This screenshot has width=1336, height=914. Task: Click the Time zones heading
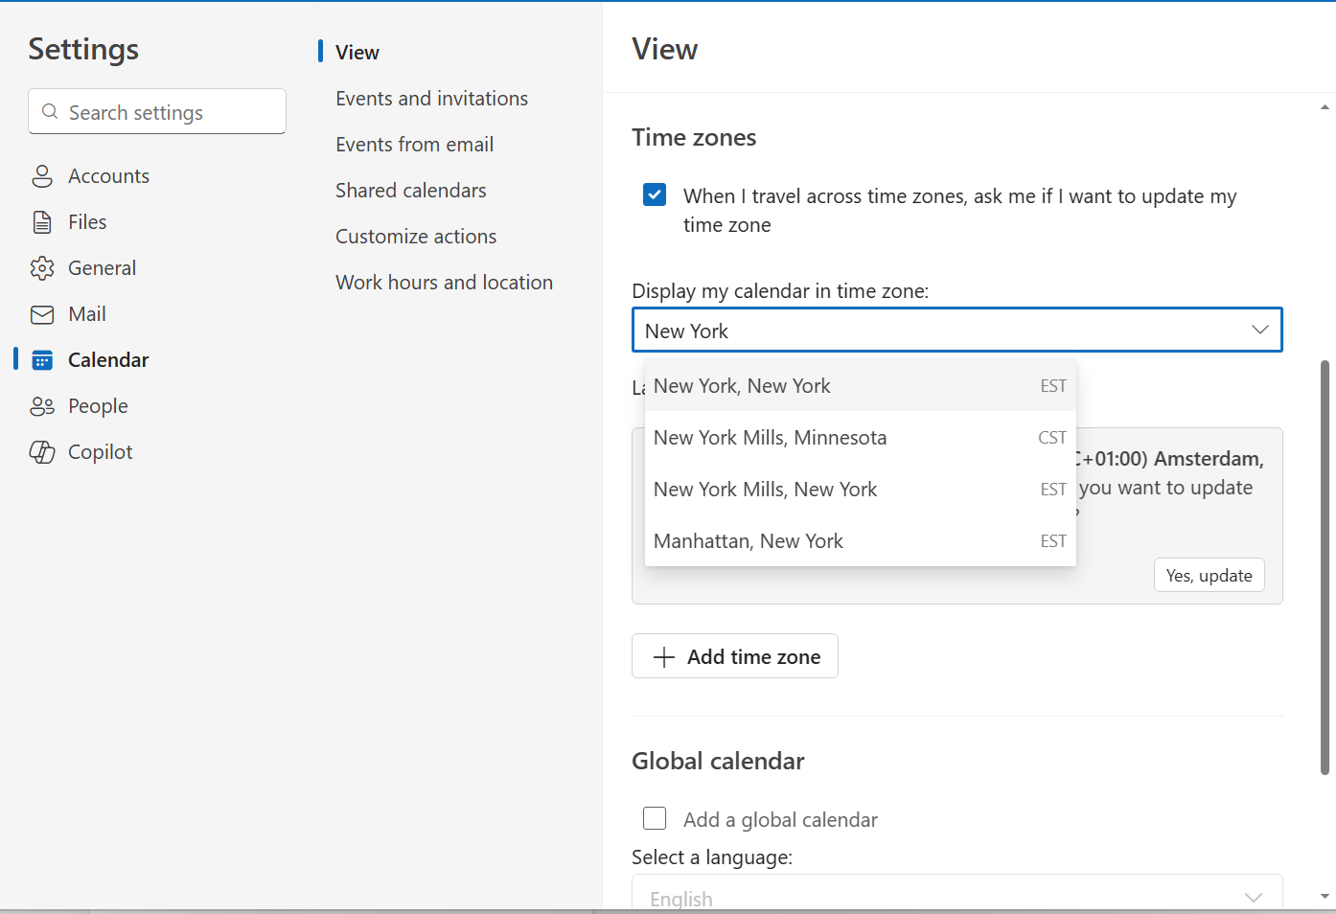pos(694,137)
